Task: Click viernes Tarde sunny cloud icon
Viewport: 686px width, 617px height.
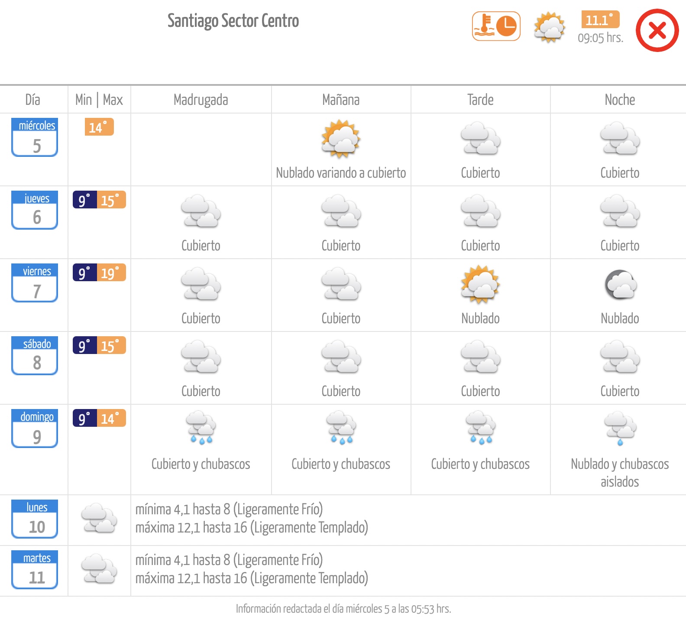Action: point(480,284)
